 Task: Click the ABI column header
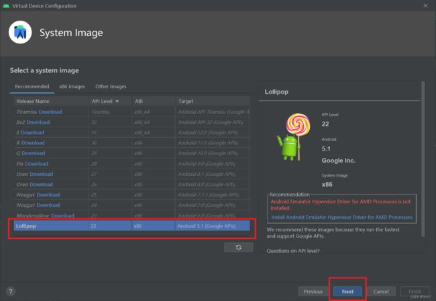pos(154,101)
